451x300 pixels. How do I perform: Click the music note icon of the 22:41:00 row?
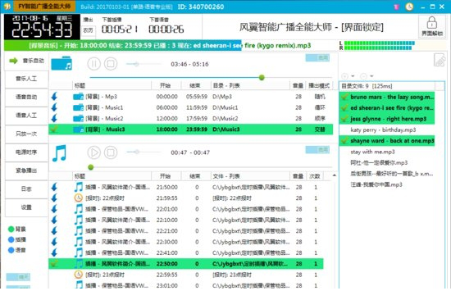pyautogui.click(x=78, y=252)
